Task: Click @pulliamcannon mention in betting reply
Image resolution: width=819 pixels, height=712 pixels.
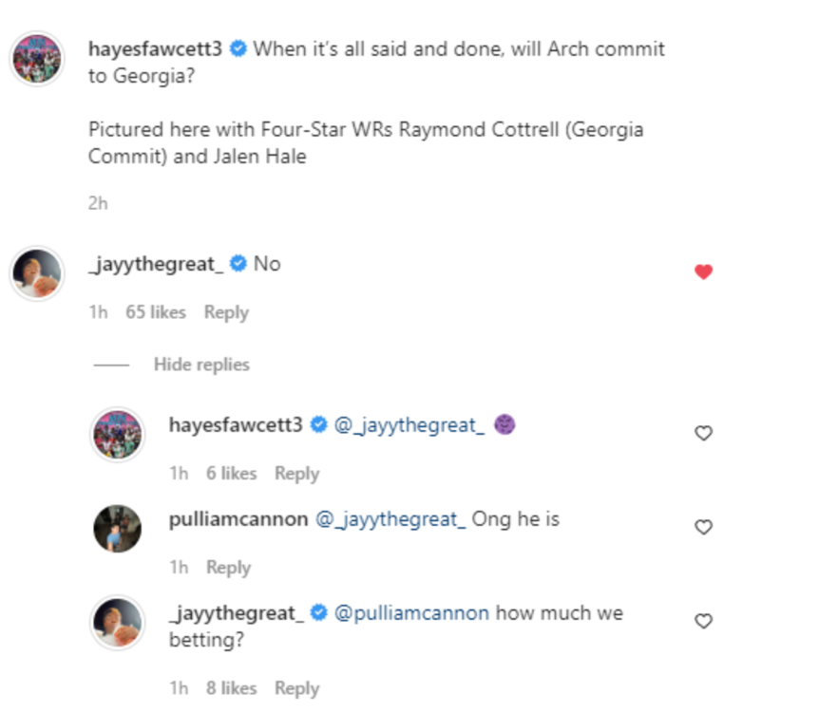Action: point(411,613)
